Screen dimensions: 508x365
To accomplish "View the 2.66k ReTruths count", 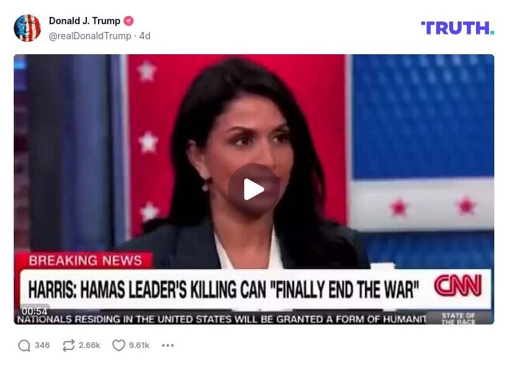I will (x=89, y=345).
